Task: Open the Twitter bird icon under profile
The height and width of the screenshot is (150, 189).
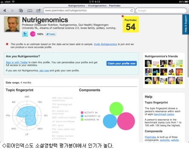Action: 25,34
